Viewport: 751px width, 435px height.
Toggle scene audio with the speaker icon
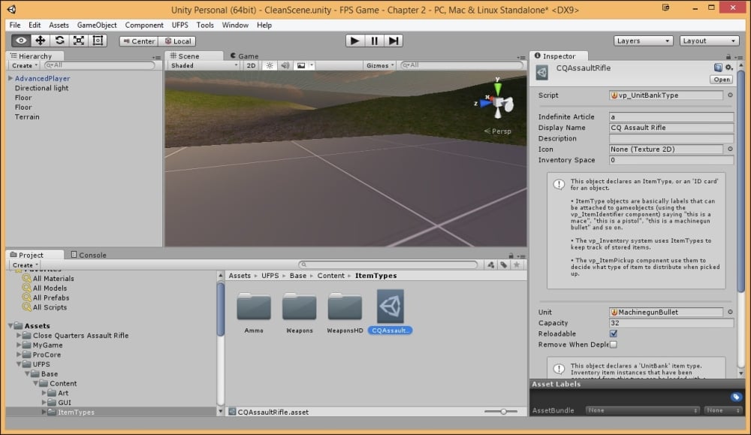click(x=285, y=65)
